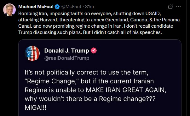Click the vertical divider at the right edge
This screenshot has height=116, width=190.
click(187, 58)
